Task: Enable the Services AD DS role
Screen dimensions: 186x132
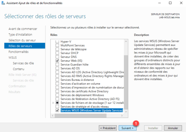Action: coord(57,68)
